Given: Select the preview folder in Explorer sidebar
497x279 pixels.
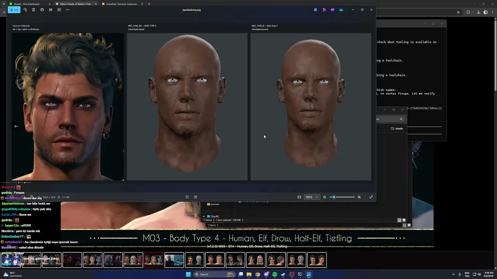Looking at the screenshot, I should pyautogui.click(x=213, y=204).
